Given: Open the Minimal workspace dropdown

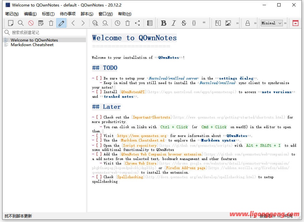Looking at the screenshot, I should click(271, 23).
